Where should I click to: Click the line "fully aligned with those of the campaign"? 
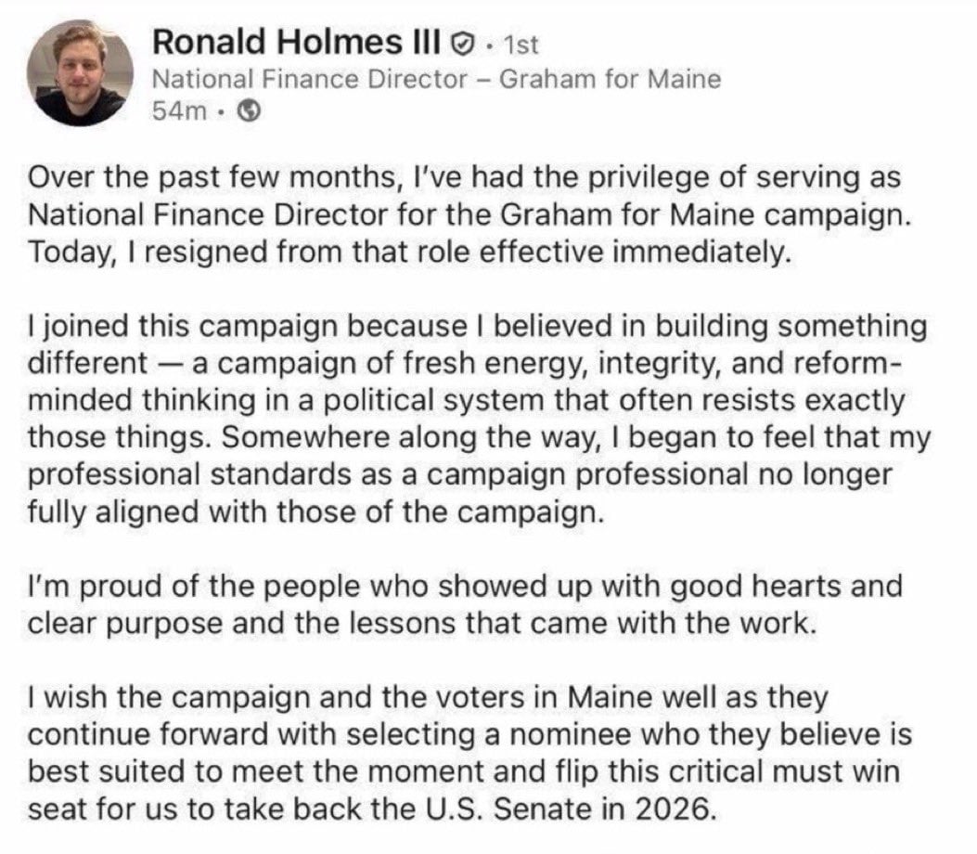pos(315,511)
